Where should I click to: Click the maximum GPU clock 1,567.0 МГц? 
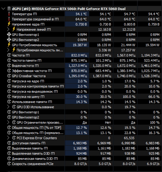126,55
